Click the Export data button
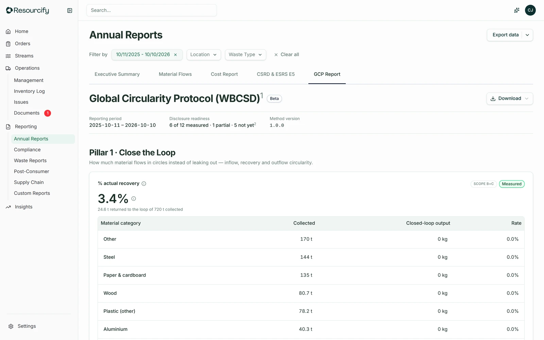 (505, 35)
